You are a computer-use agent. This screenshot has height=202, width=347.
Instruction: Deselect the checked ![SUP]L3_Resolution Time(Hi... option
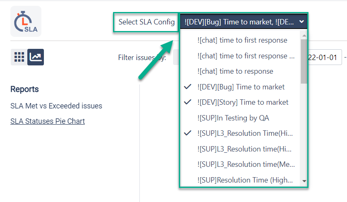pos(245,133)
